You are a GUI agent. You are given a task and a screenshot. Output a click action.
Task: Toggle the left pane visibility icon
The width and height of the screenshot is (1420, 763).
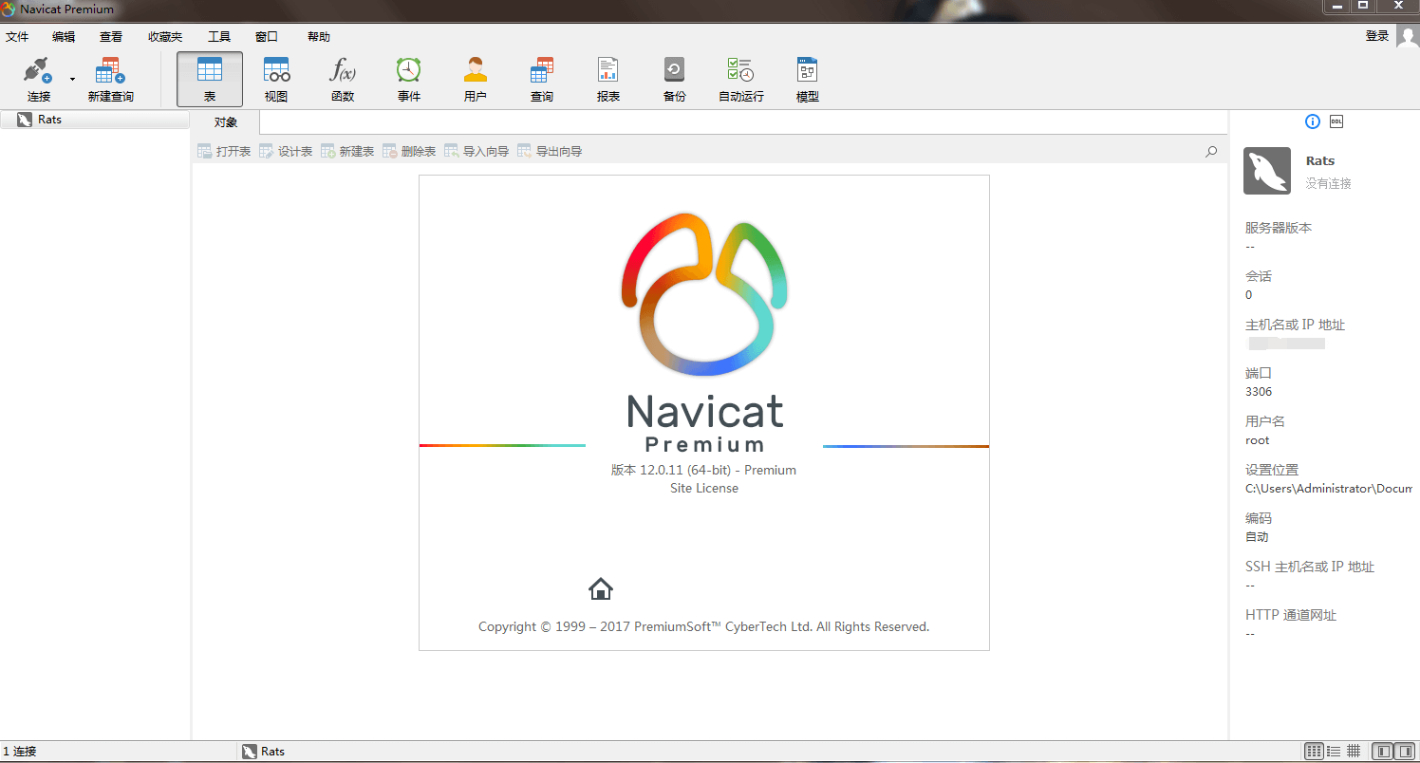pos(1384,751)
